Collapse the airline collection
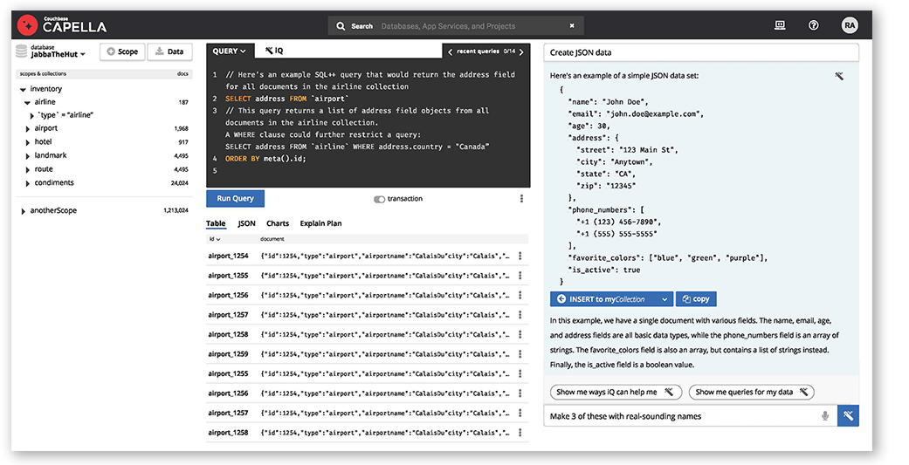Viewport: 909px width, 465px height. (x=27, y=102)
